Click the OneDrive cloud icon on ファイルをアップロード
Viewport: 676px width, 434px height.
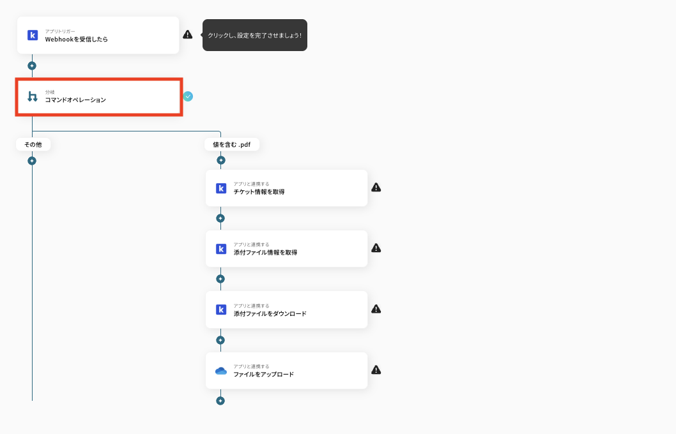coord(221,371)
